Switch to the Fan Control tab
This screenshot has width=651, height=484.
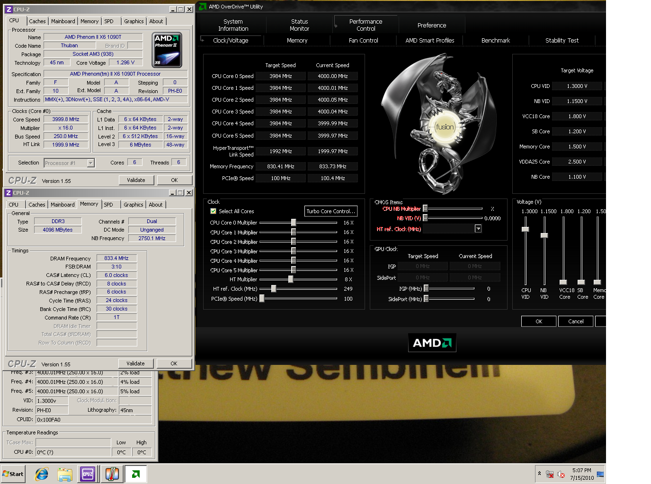pyautogui.click(x=364, y=41)
